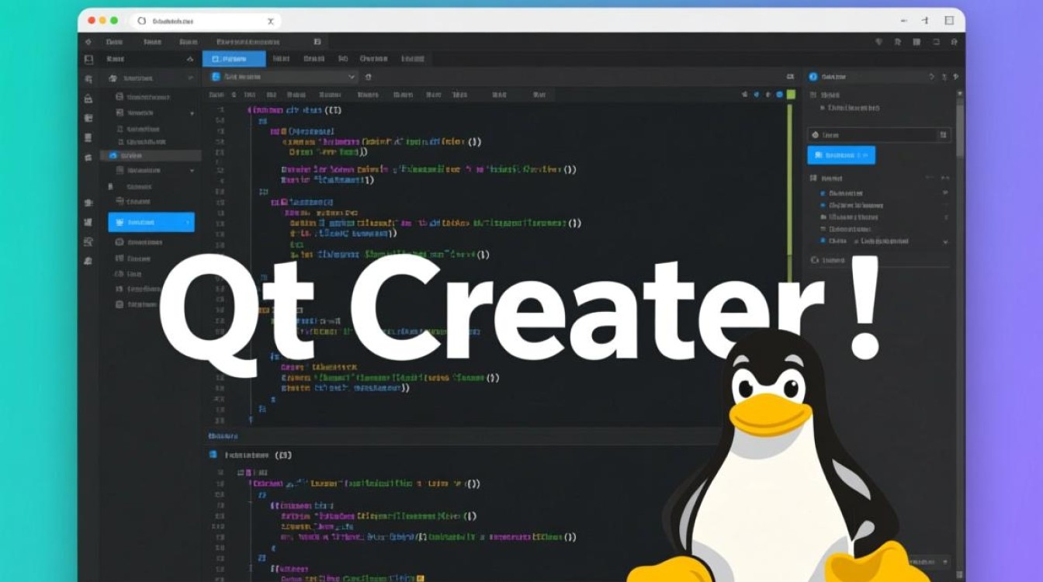Toggle the collapse chevron in the sidebar header
Viewport: 1043px width, 582px height.
click(x=189, y=59)
